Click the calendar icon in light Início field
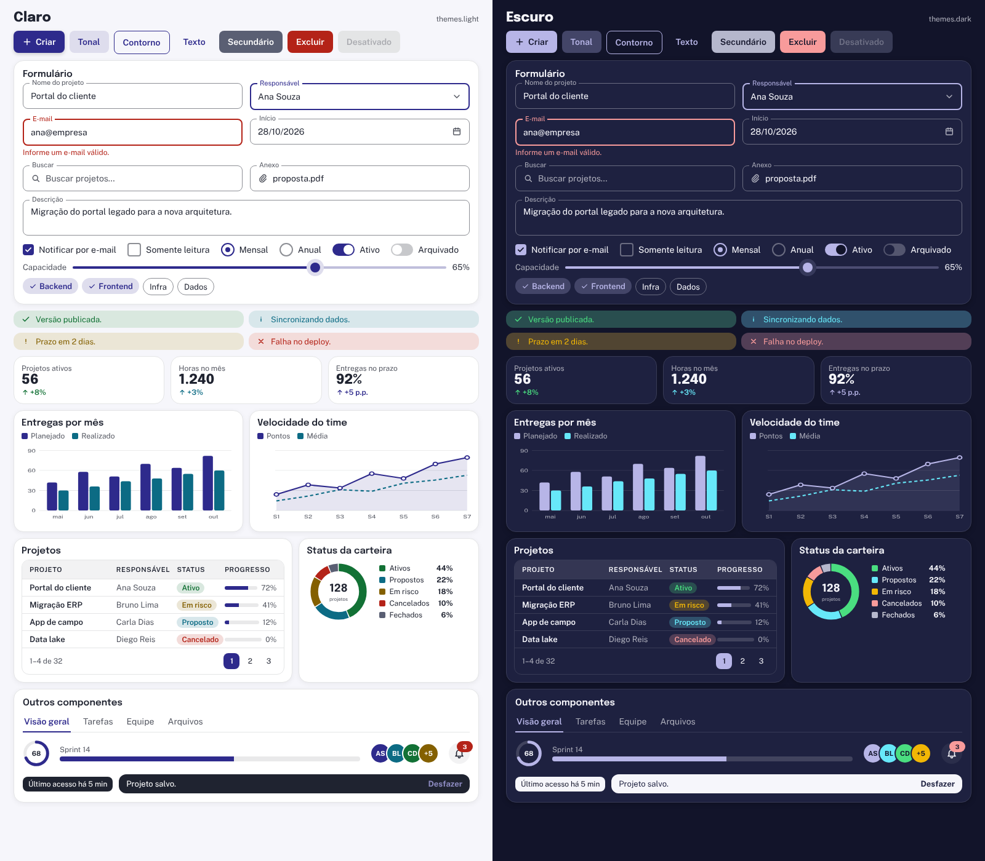 tap(457, 132)
